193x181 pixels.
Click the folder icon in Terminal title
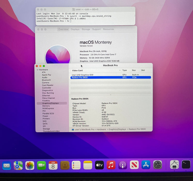pos(74,9)
